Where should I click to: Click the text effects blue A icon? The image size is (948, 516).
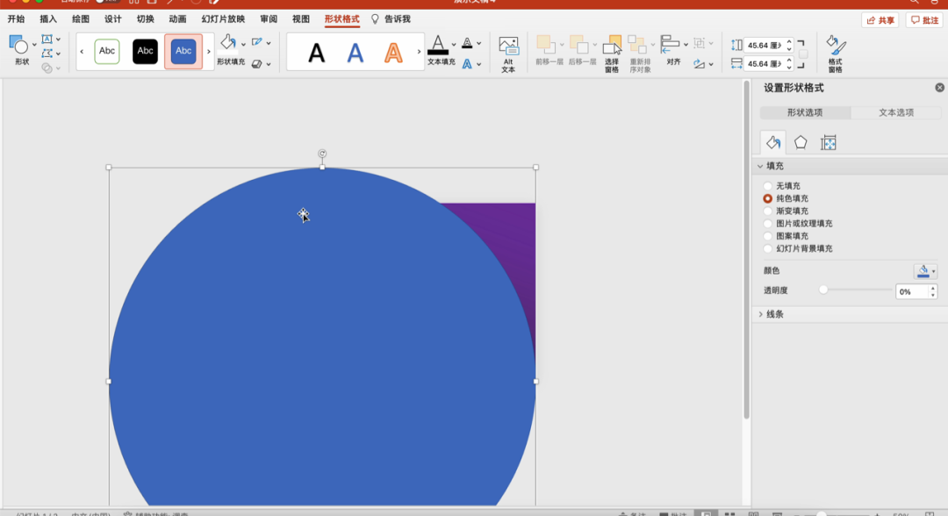click(467, 63)
